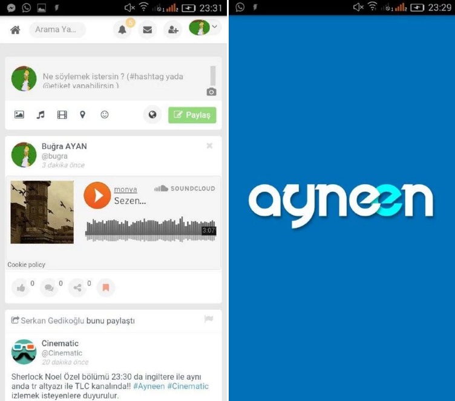This screenshot has height=401, width=455.
Task: Tap left screen WhatsApp status icon
Action: pos(27,7)
